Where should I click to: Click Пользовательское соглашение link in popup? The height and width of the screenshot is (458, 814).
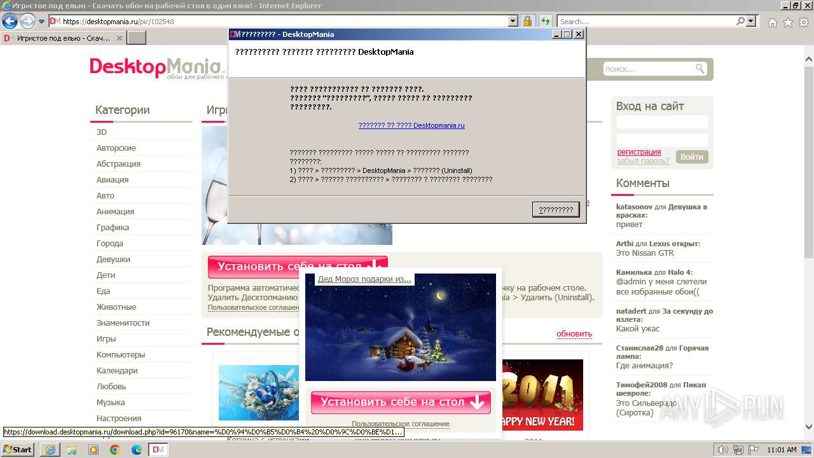(x=401, y=424)
